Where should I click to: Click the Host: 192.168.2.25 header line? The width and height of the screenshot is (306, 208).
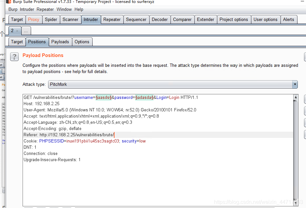point(42,104)
